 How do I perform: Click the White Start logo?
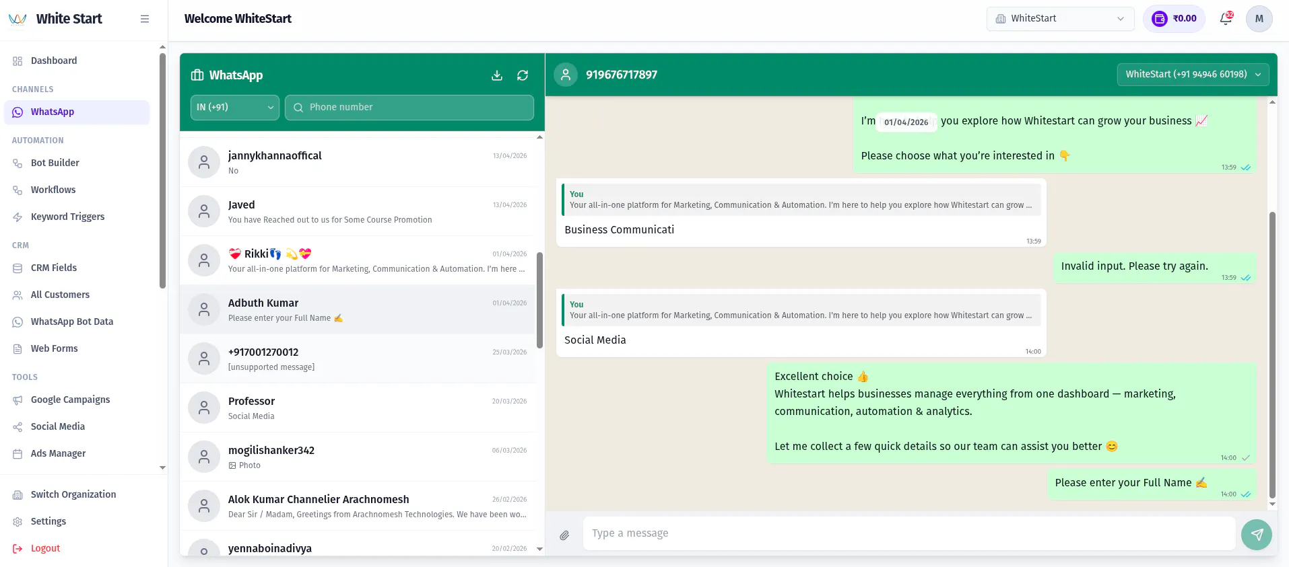18,19
